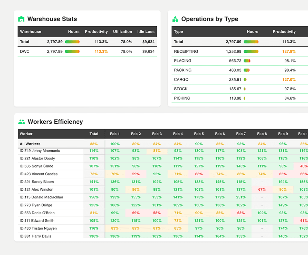Sort Warehouse Stats by Utilization column header
Viewport: 308px width, 255px height.
tap(123, 32)
